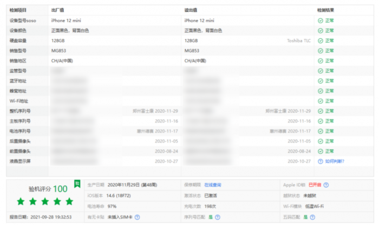This screenshot has height=225, width=379.
Task: Click the green check icon in 设备型号 row
Action: pos(321,21)
